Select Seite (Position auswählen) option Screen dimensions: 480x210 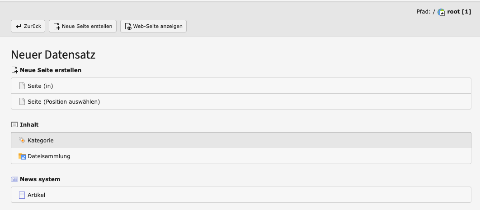pyautogui.click(x=64, y=101)
